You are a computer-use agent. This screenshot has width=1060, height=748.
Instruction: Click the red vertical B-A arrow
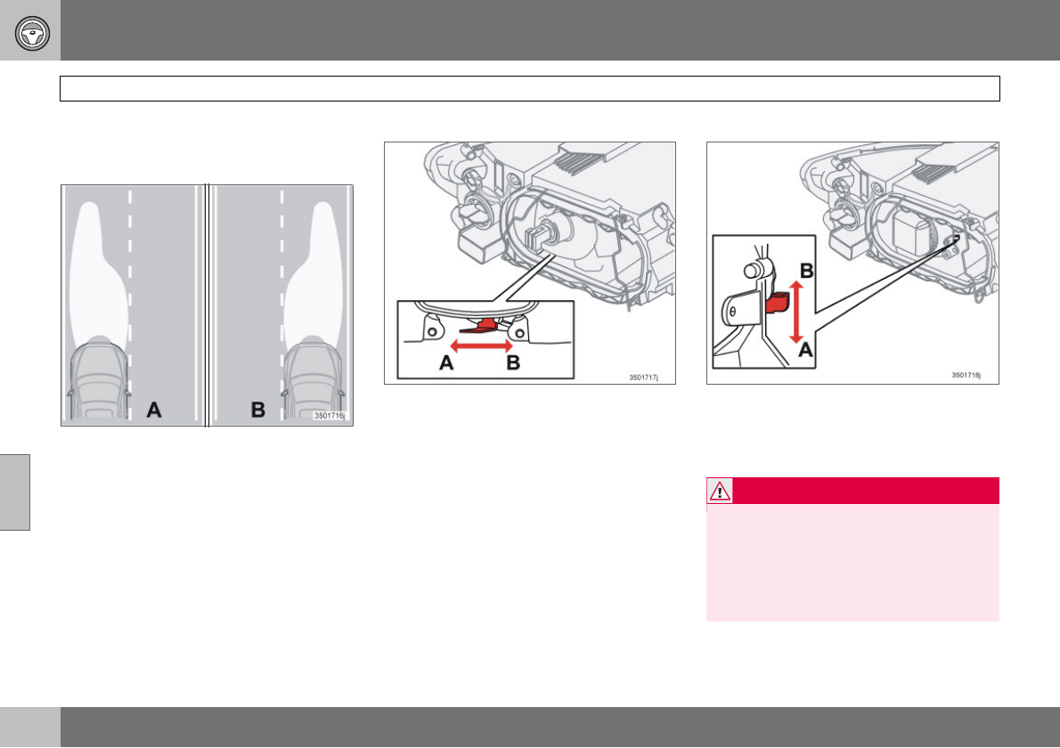pos(796,313)
